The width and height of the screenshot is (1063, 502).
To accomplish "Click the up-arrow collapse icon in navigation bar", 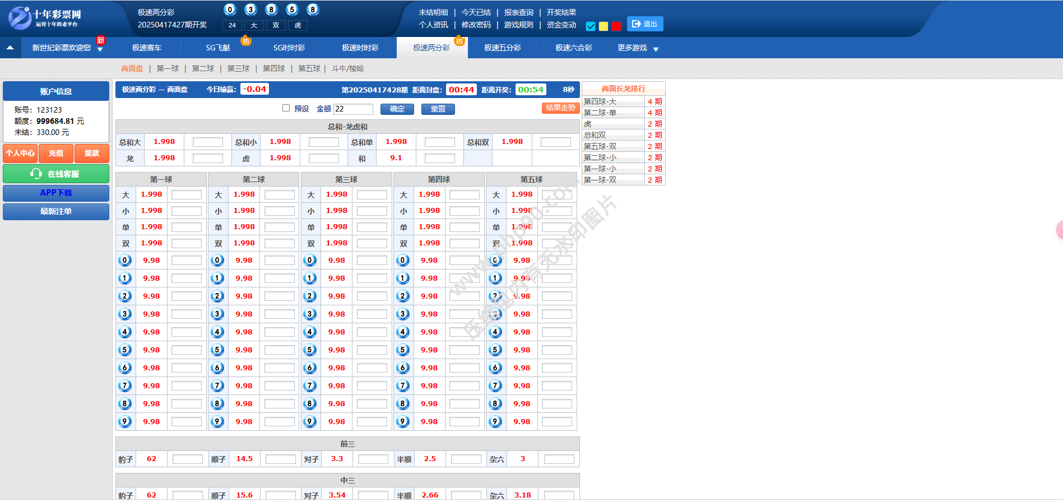I will [10, 48].
